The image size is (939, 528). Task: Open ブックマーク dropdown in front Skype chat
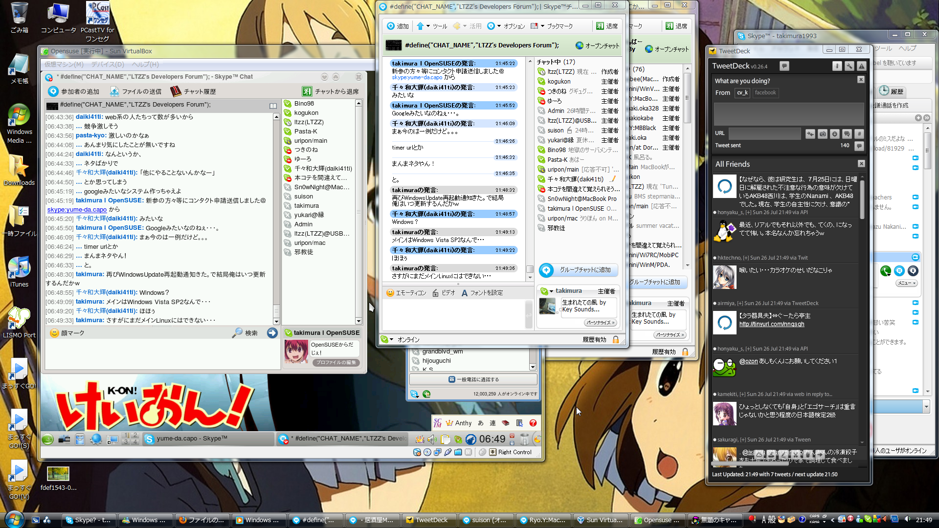click(552, 26)
